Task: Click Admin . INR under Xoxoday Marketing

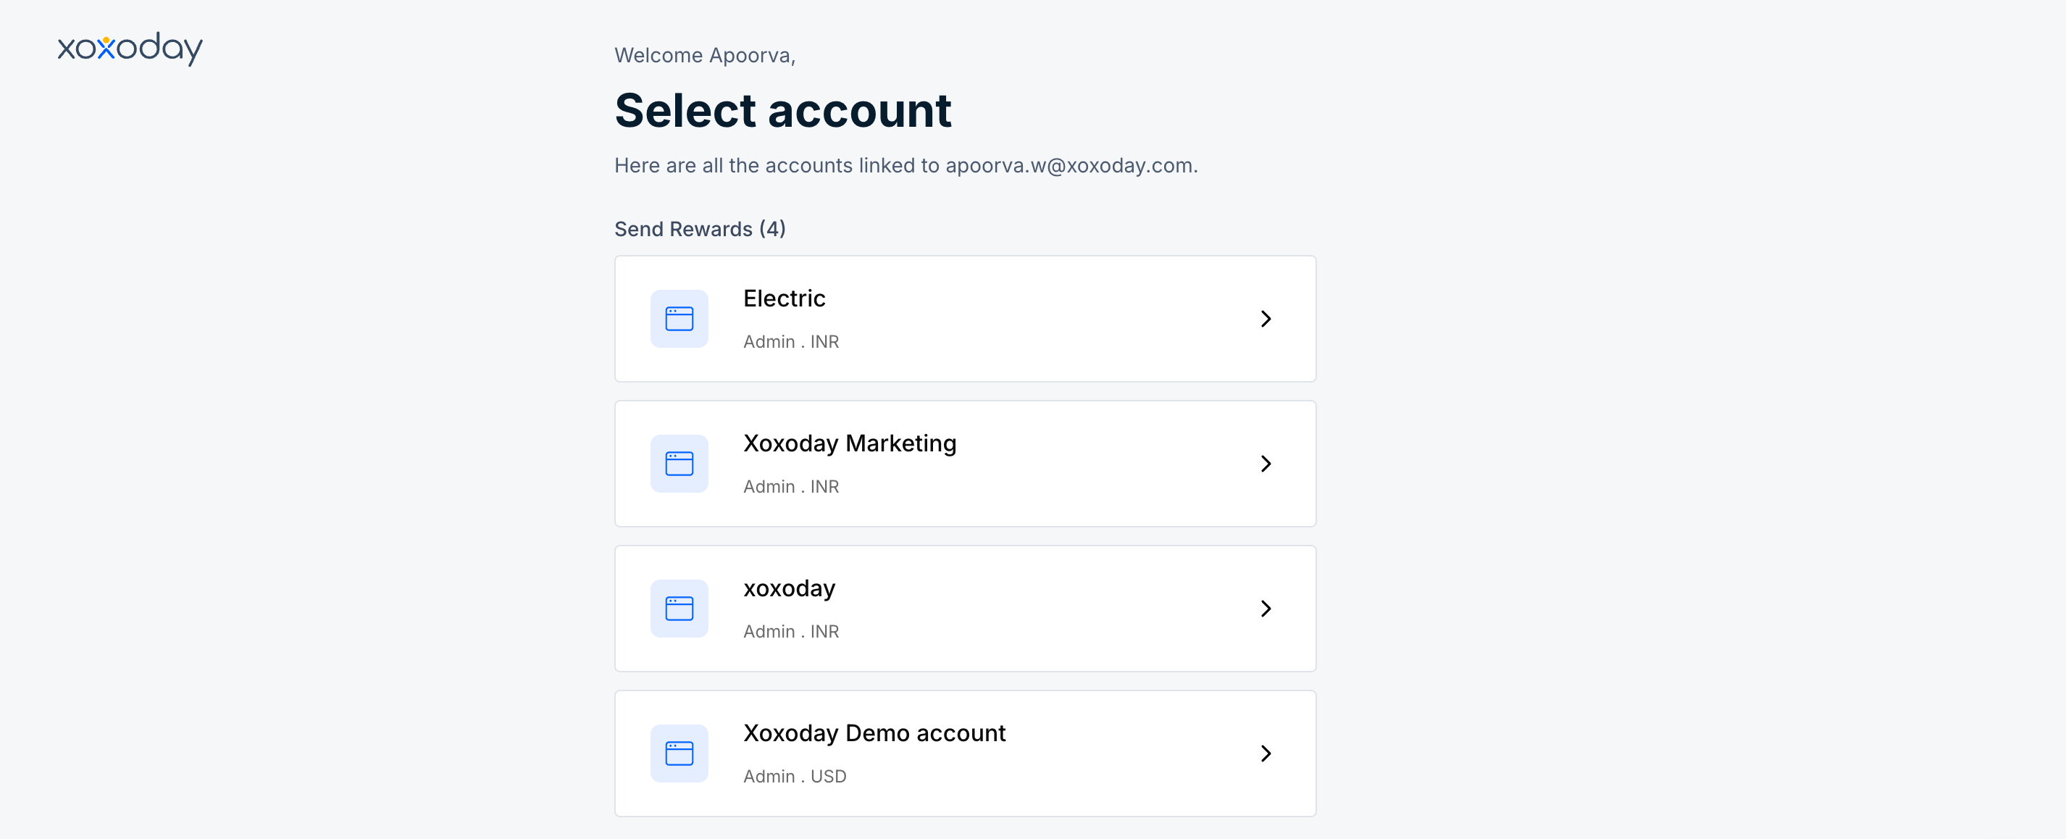Action: pos(791,487)
